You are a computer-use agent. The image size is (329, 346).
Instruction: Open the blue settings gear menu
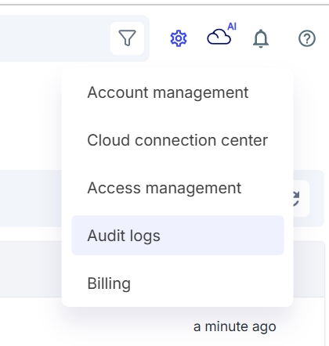(179, 38)
